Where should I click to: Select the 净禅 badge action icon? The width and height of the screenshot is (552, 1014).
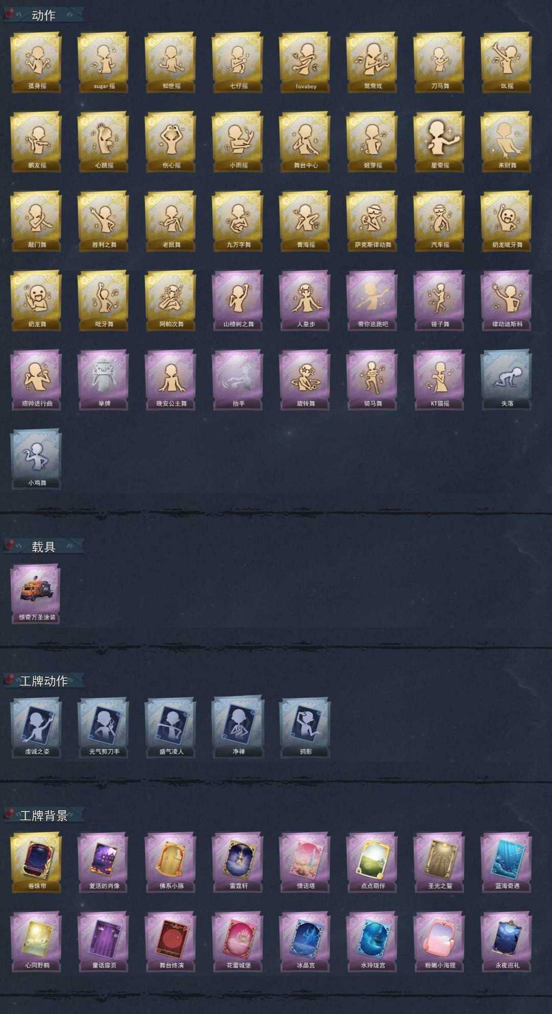[238, 728]
